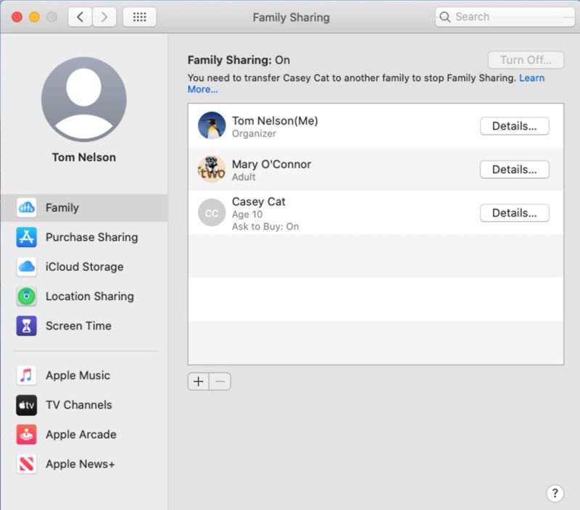
Task: Click Tom Nelson's penguin avatar
Action: pos(212,125)
